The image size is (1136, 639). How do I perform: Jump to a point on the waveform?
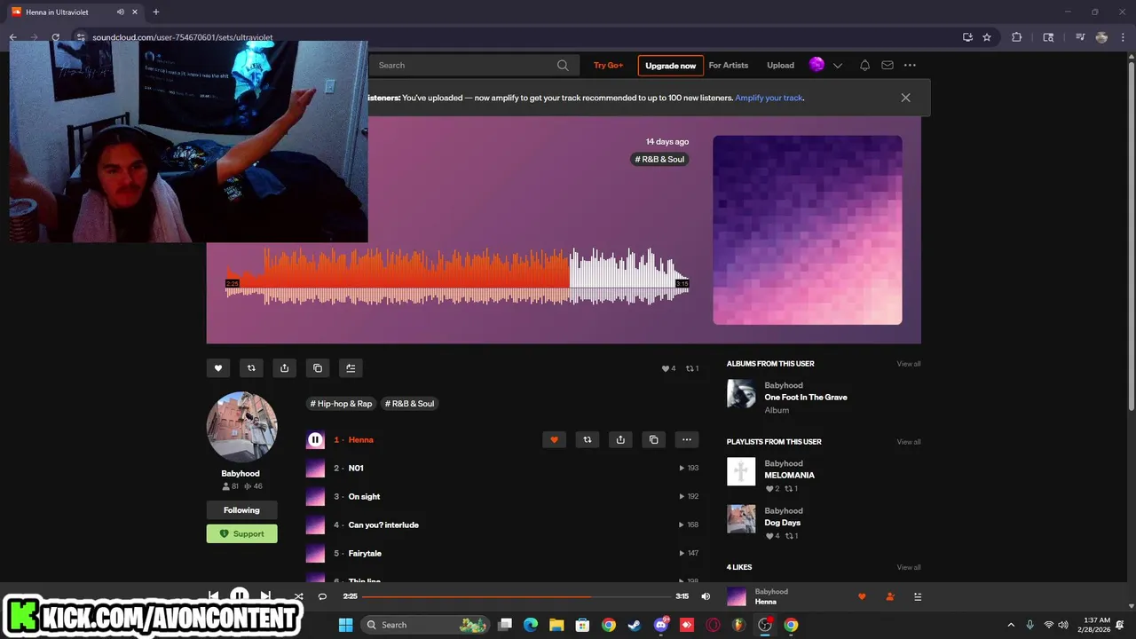tap(457, 276)
